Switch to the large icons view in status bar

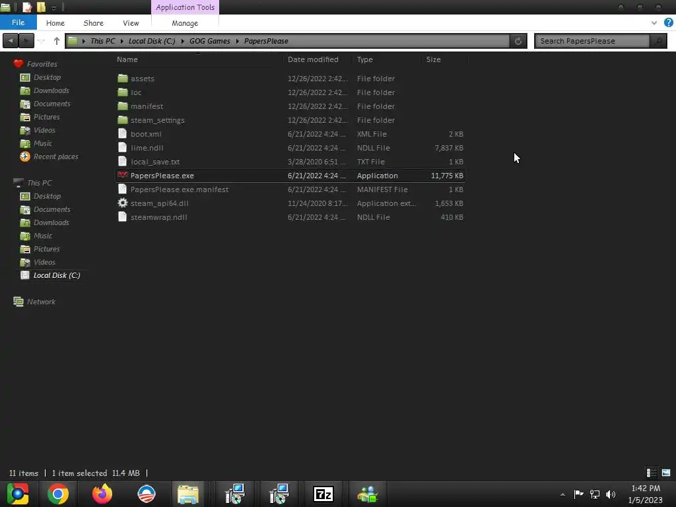pyautogui.click(x=666, y=473)
